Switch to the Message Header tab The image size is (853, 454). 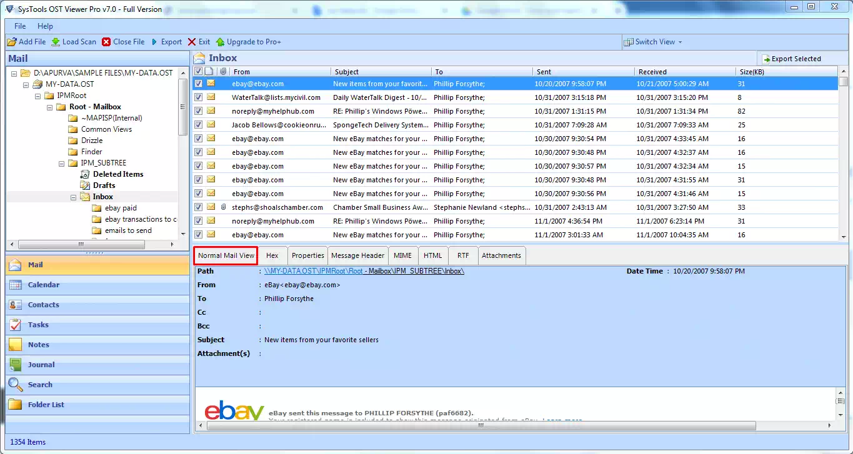pyautogui.click(x=357, y=255)
